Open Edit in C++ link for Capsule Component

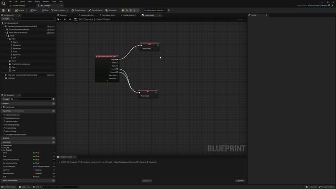coord(50,26)
